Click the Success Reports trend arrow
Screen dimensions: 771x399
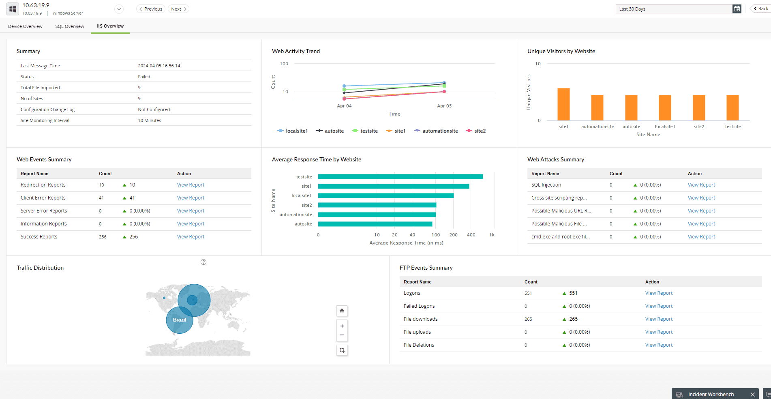pyautogui.click(x=124, y=237)
